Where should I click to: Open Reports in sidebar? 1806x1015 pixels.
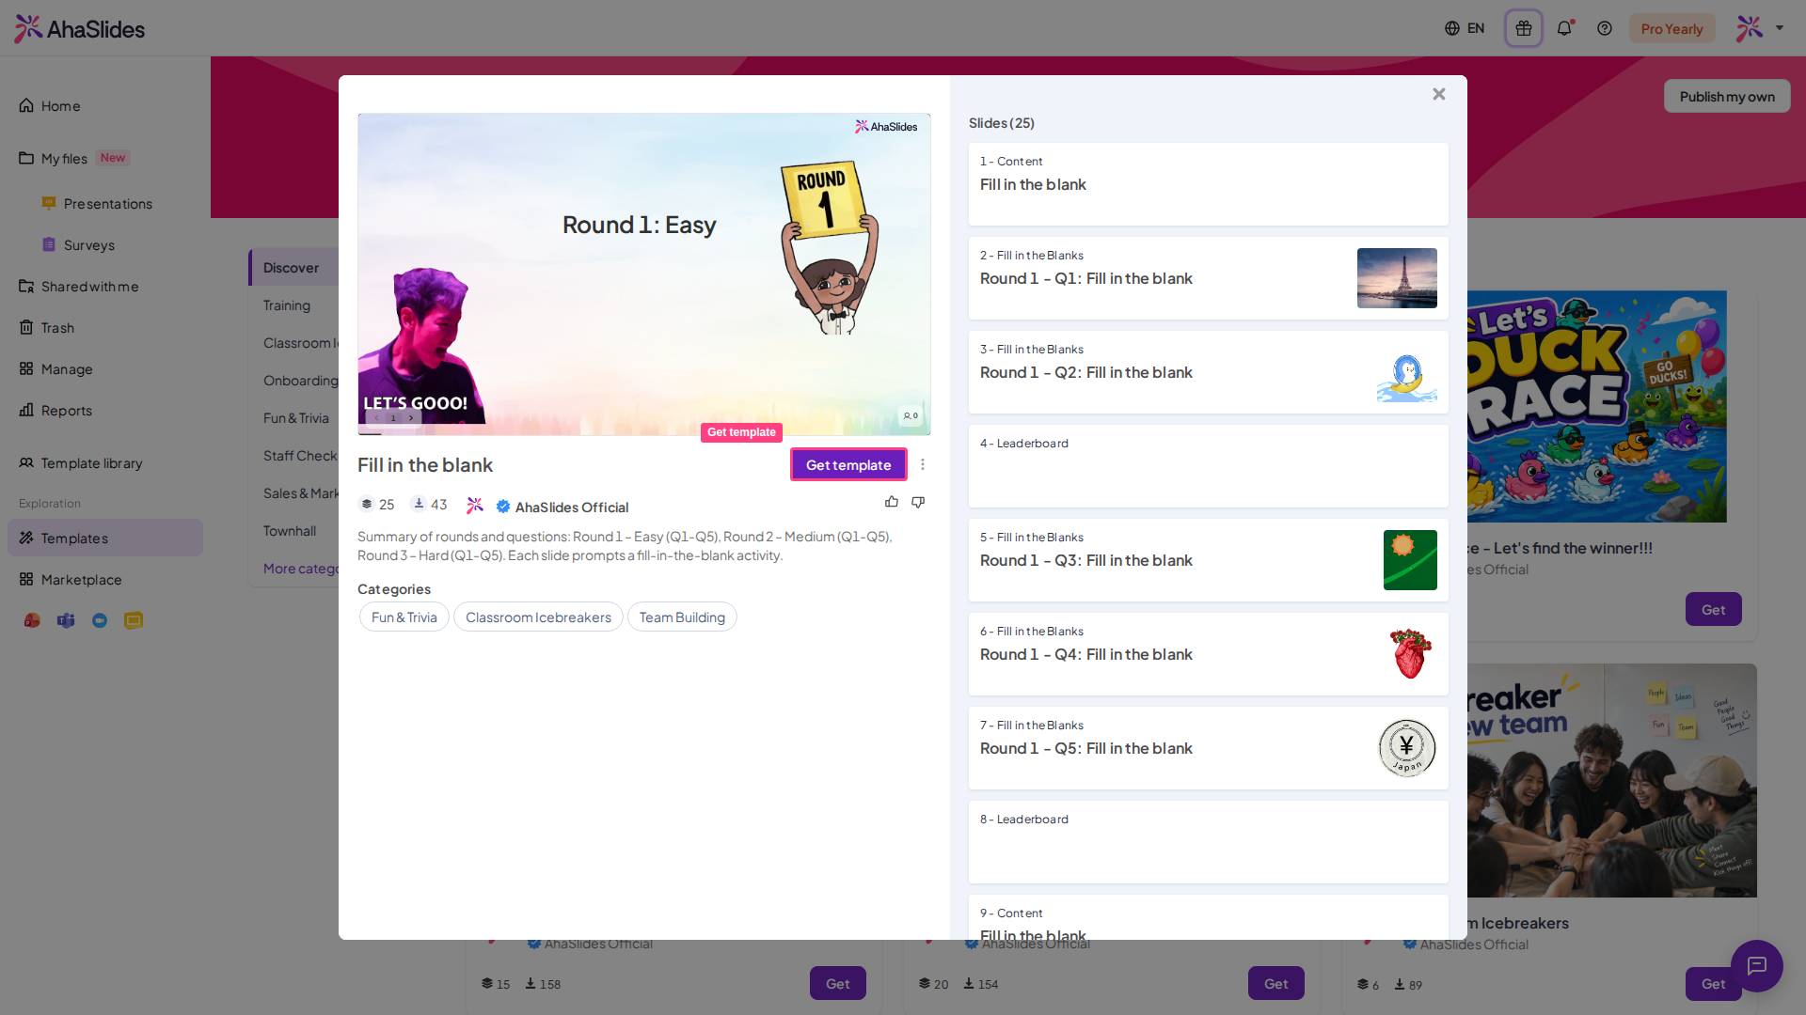click(x=105, y=410)
